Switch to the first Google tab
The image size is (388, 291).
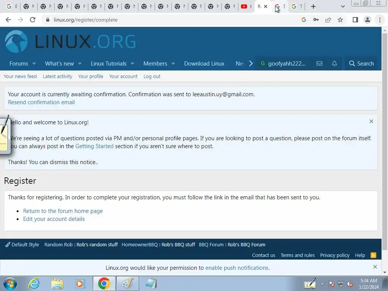pyautogui.click(x=11, y=6)
